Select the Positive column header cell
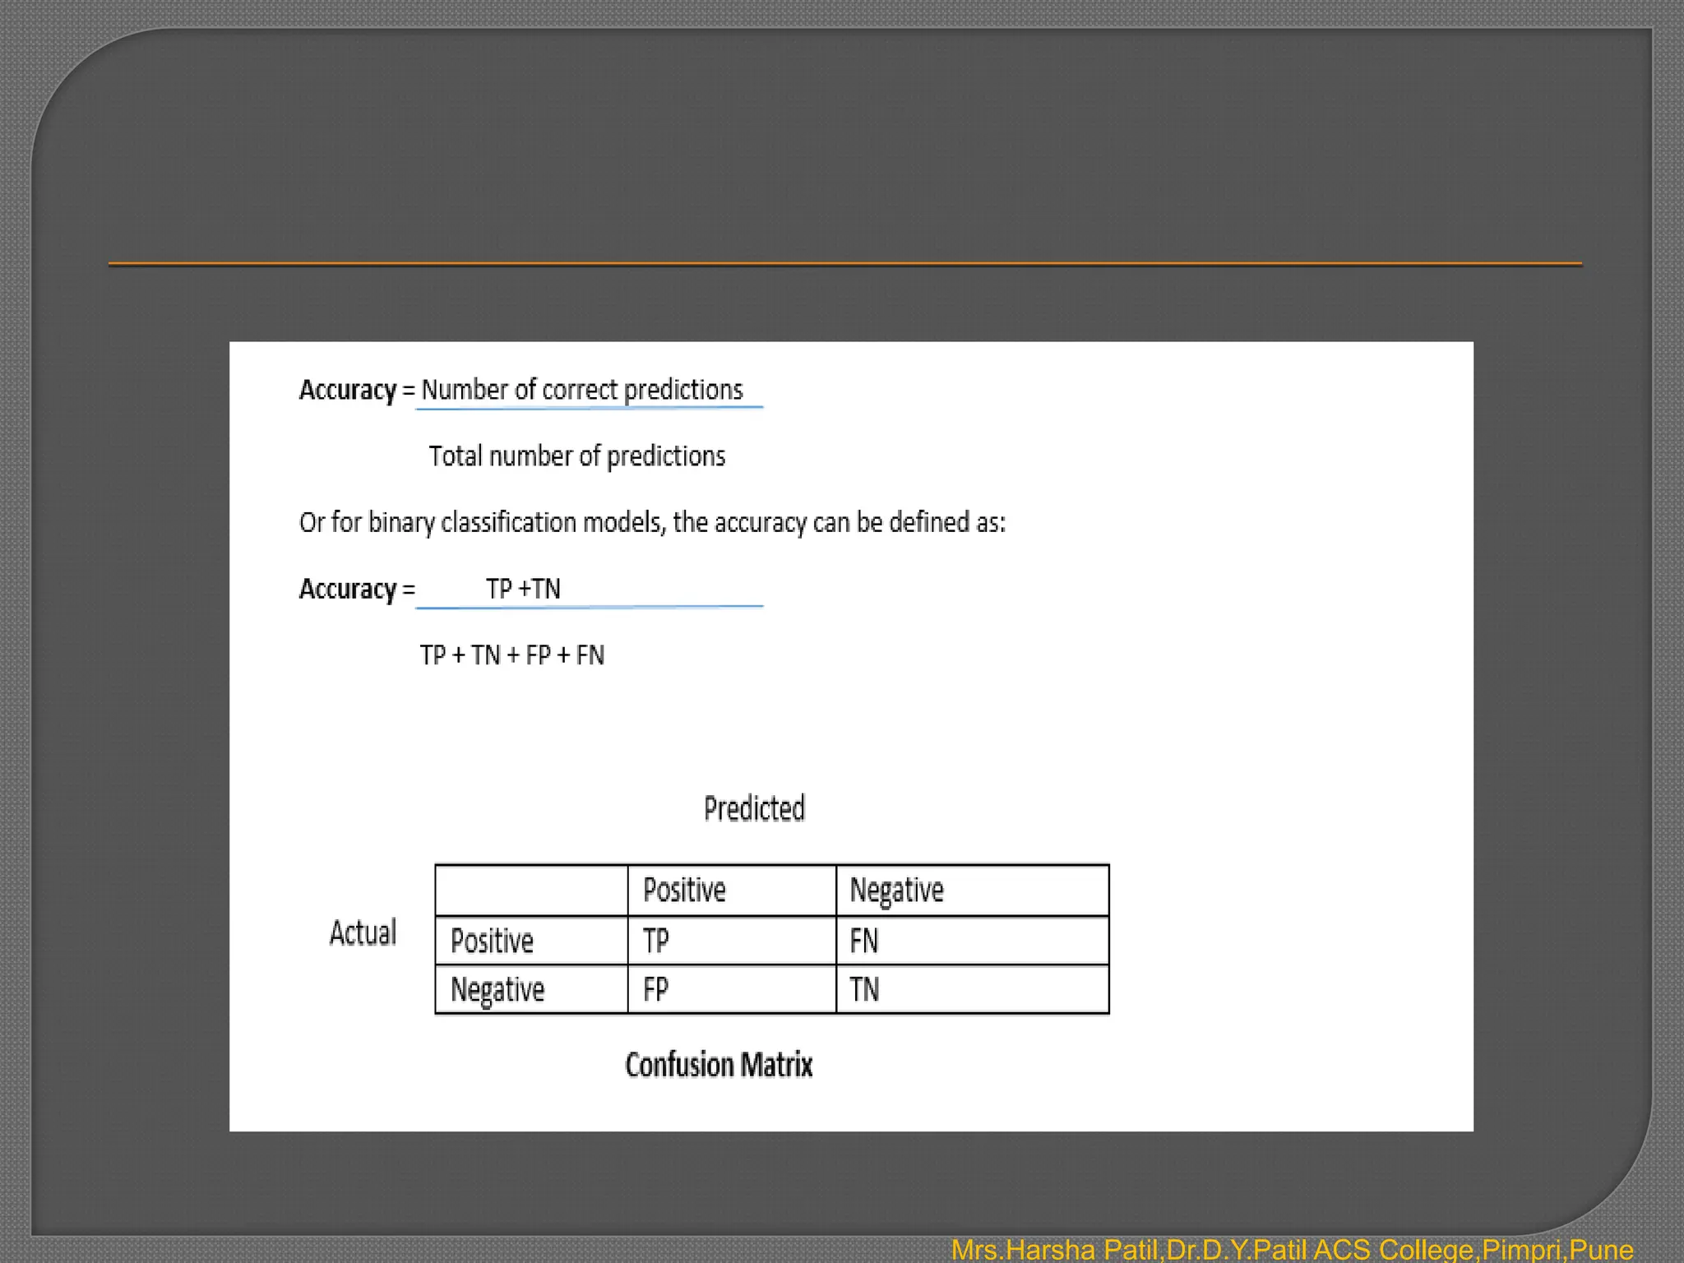This screenshot has width=1684, height=1263. pos(684,891)
